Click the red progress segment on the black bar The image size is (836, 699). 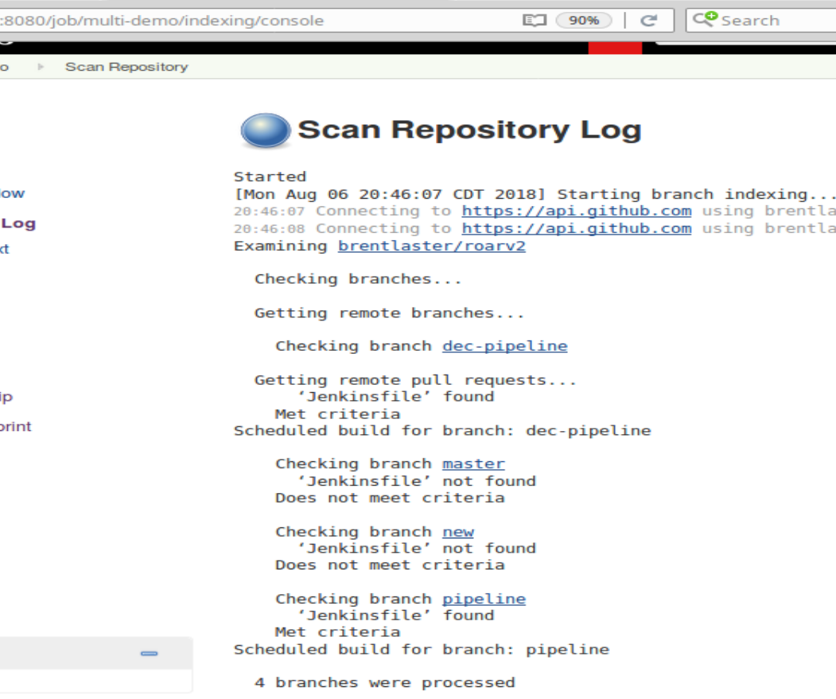(x=614, y=46)
